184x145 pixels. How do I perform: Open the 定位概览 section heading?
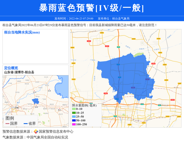pos(11,68)
